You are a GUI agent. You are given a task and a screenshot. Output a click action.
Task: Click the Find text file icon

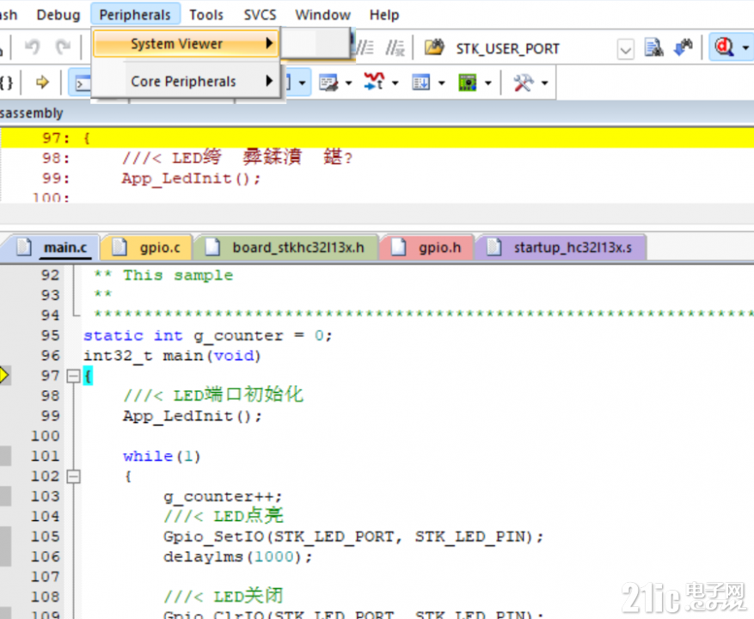(654, 47)
